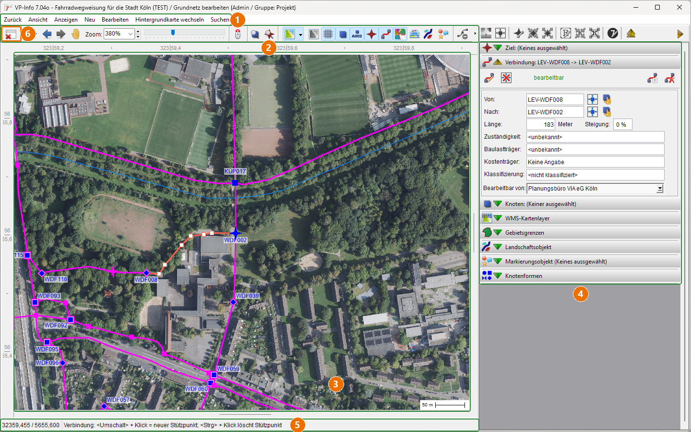This screenshot has height=432, width=691.
Task: Expand the Ziel panel section
Action: pos(498,48)
